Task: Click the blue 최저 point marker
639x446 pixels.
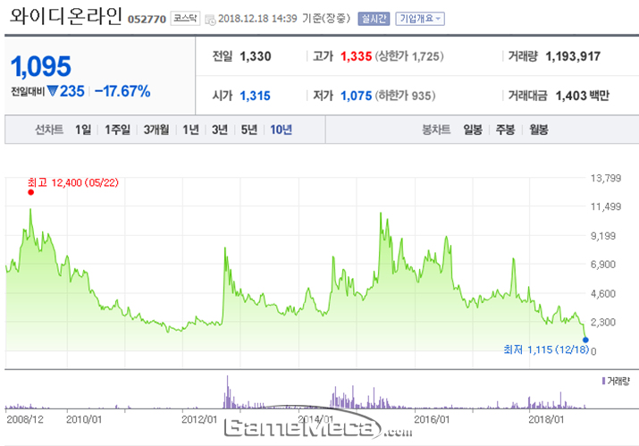Action: coord(585,340)
